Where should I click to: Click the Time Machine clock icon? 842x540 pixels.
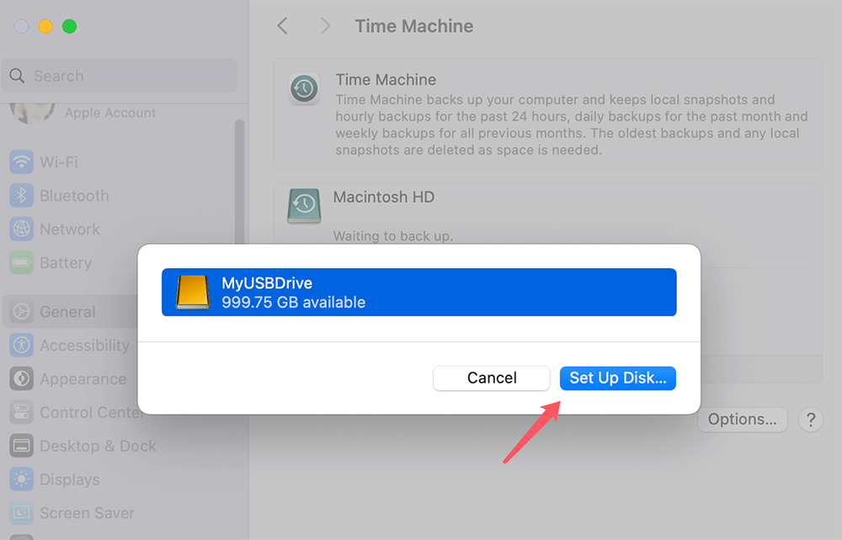(x=303, y=88)
